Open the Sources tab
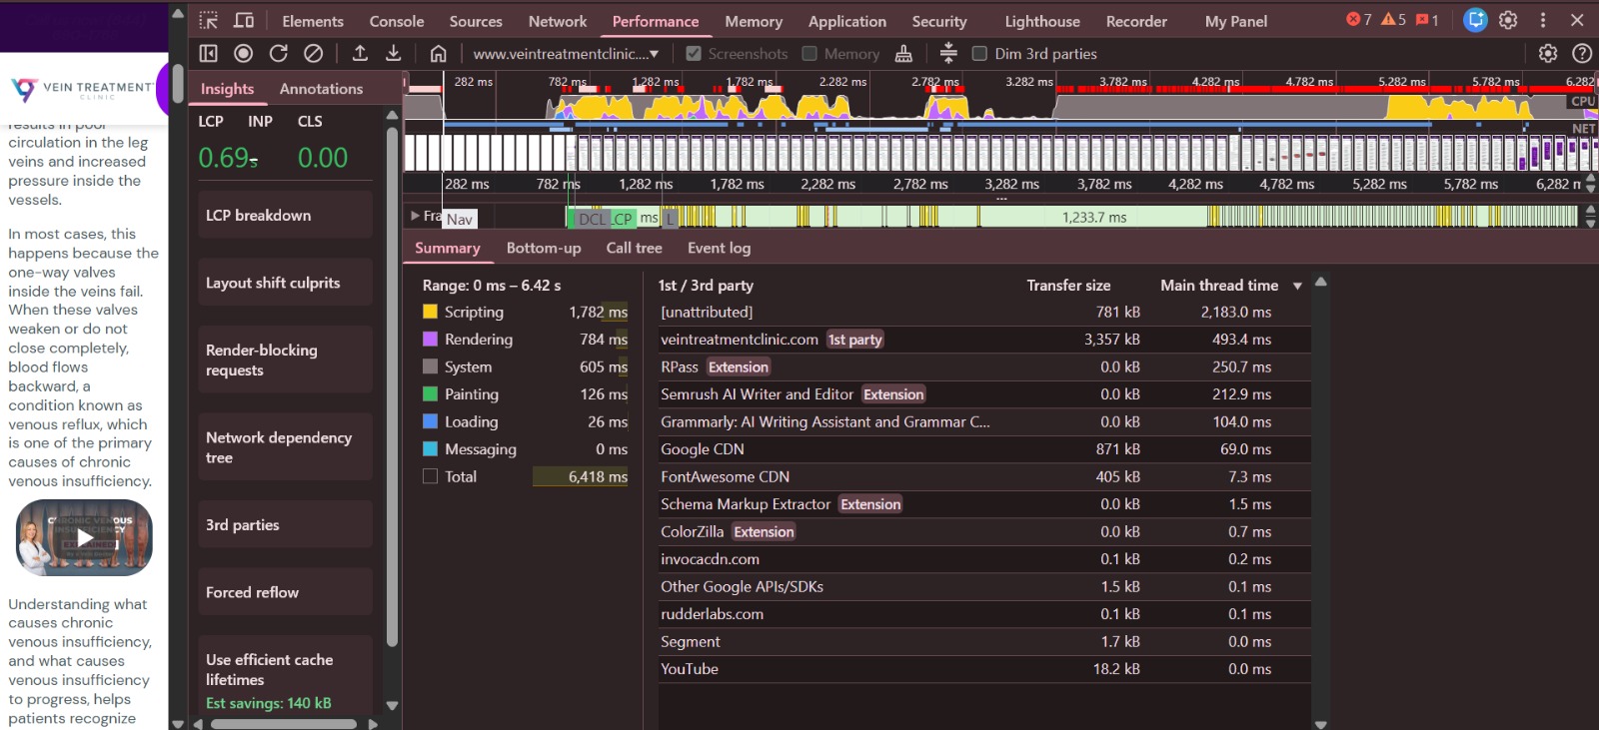The height and width of the screenshot is (730, 1599). click(476, 21)
